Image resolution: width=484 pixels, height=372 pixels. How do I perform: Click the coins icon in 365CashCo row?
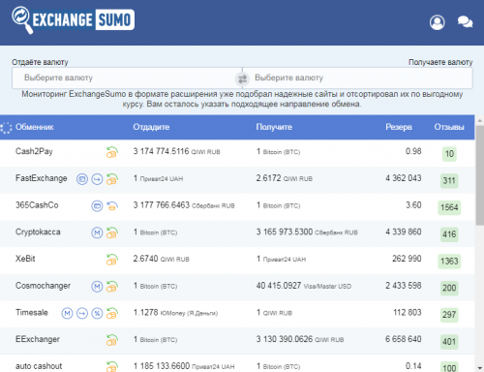pos(112,205)
